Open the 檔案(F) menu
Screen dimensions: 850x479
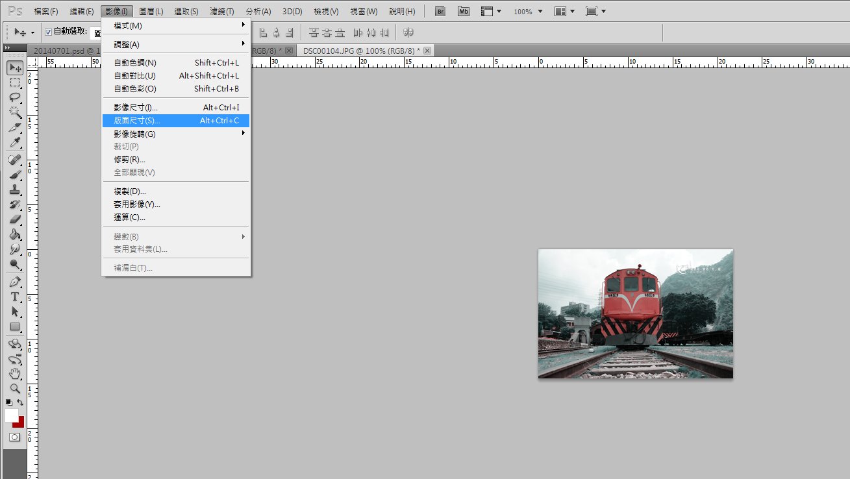(46, 12)
